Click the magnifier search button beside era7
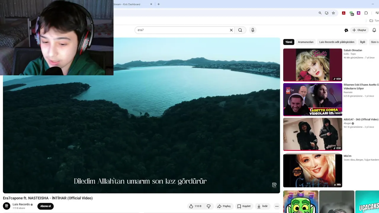379x213 pixels. click(240, 30)
